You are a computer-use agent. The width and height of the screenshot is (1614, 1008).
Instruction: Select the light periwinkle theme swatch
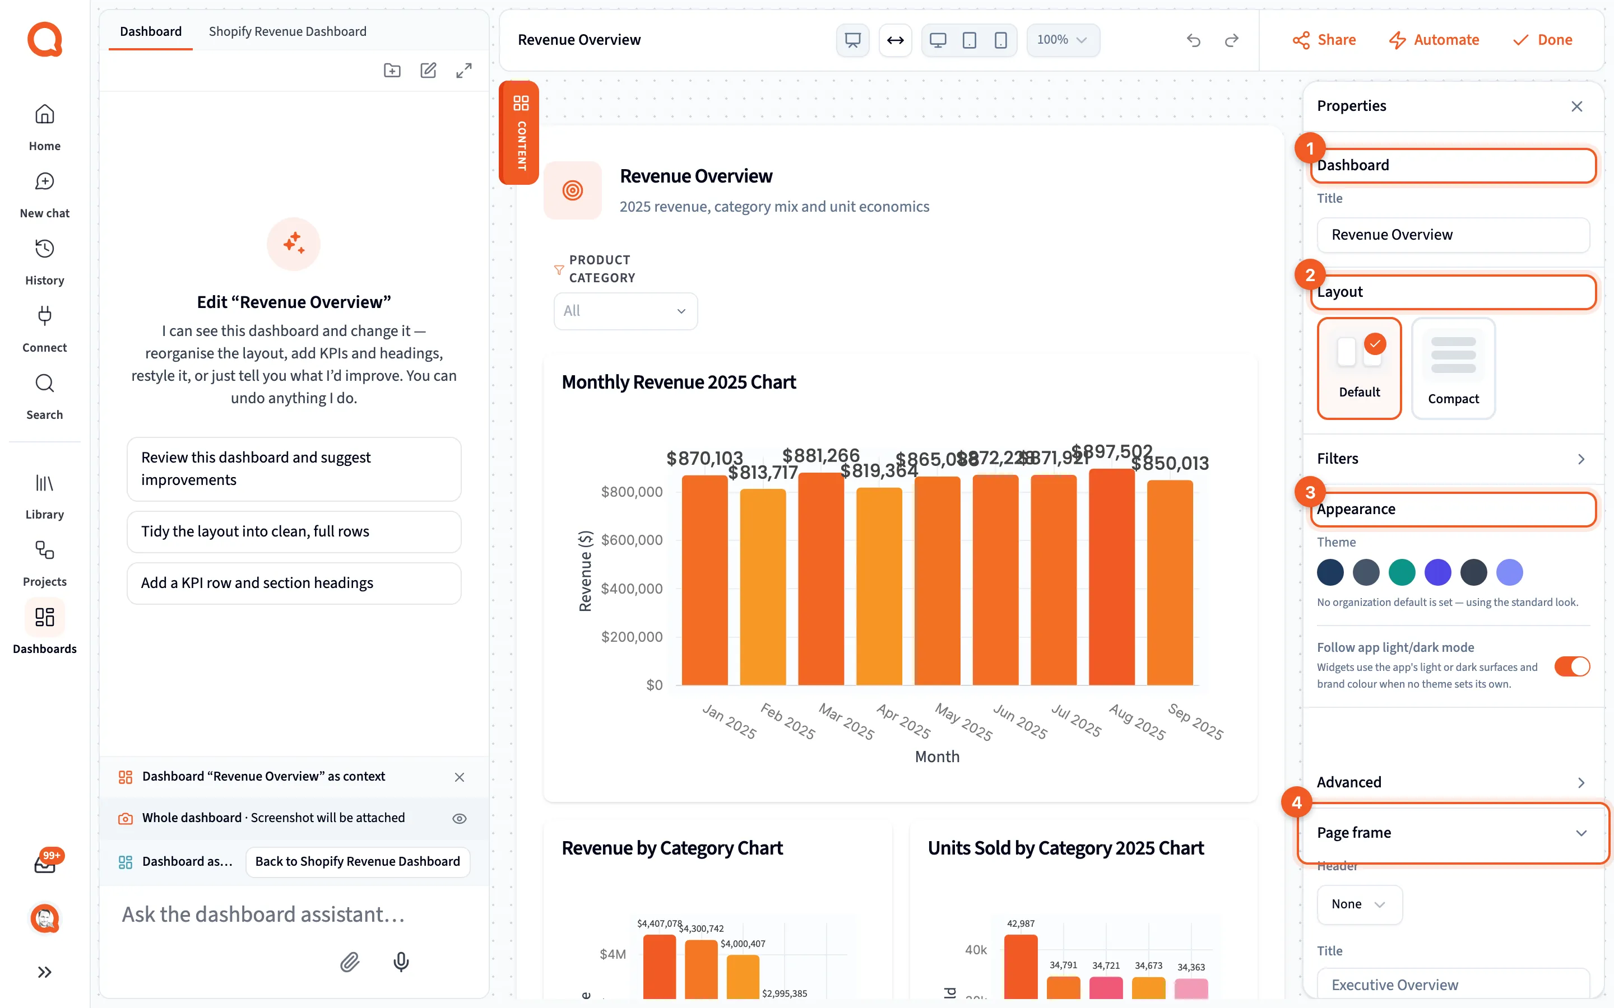(1509, 572)
